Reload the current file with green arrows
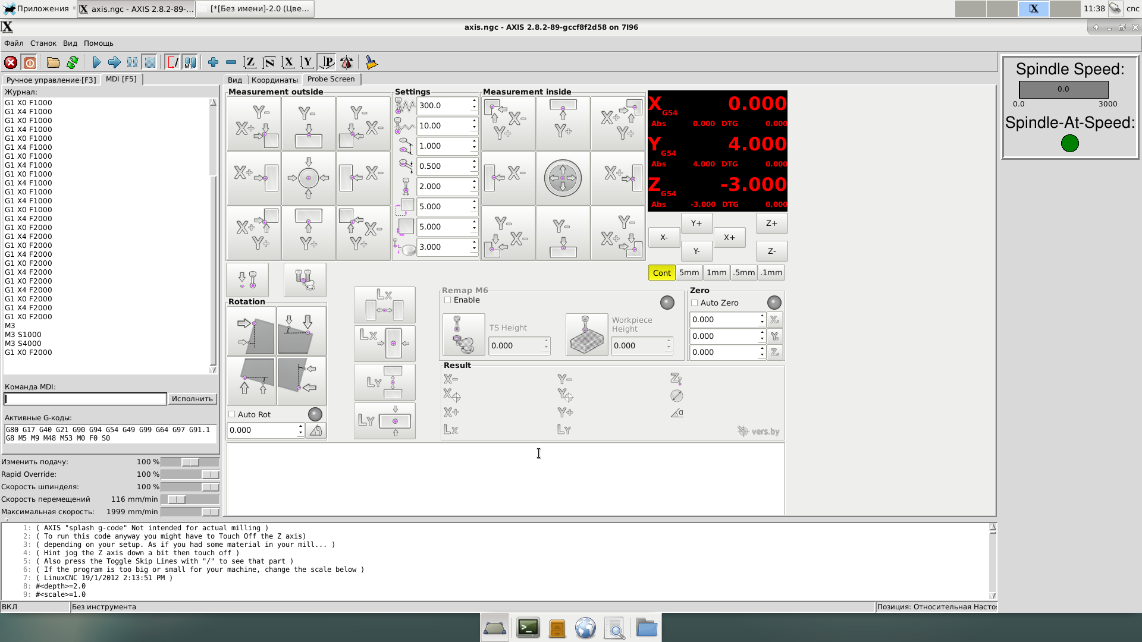 click(73, 62)
